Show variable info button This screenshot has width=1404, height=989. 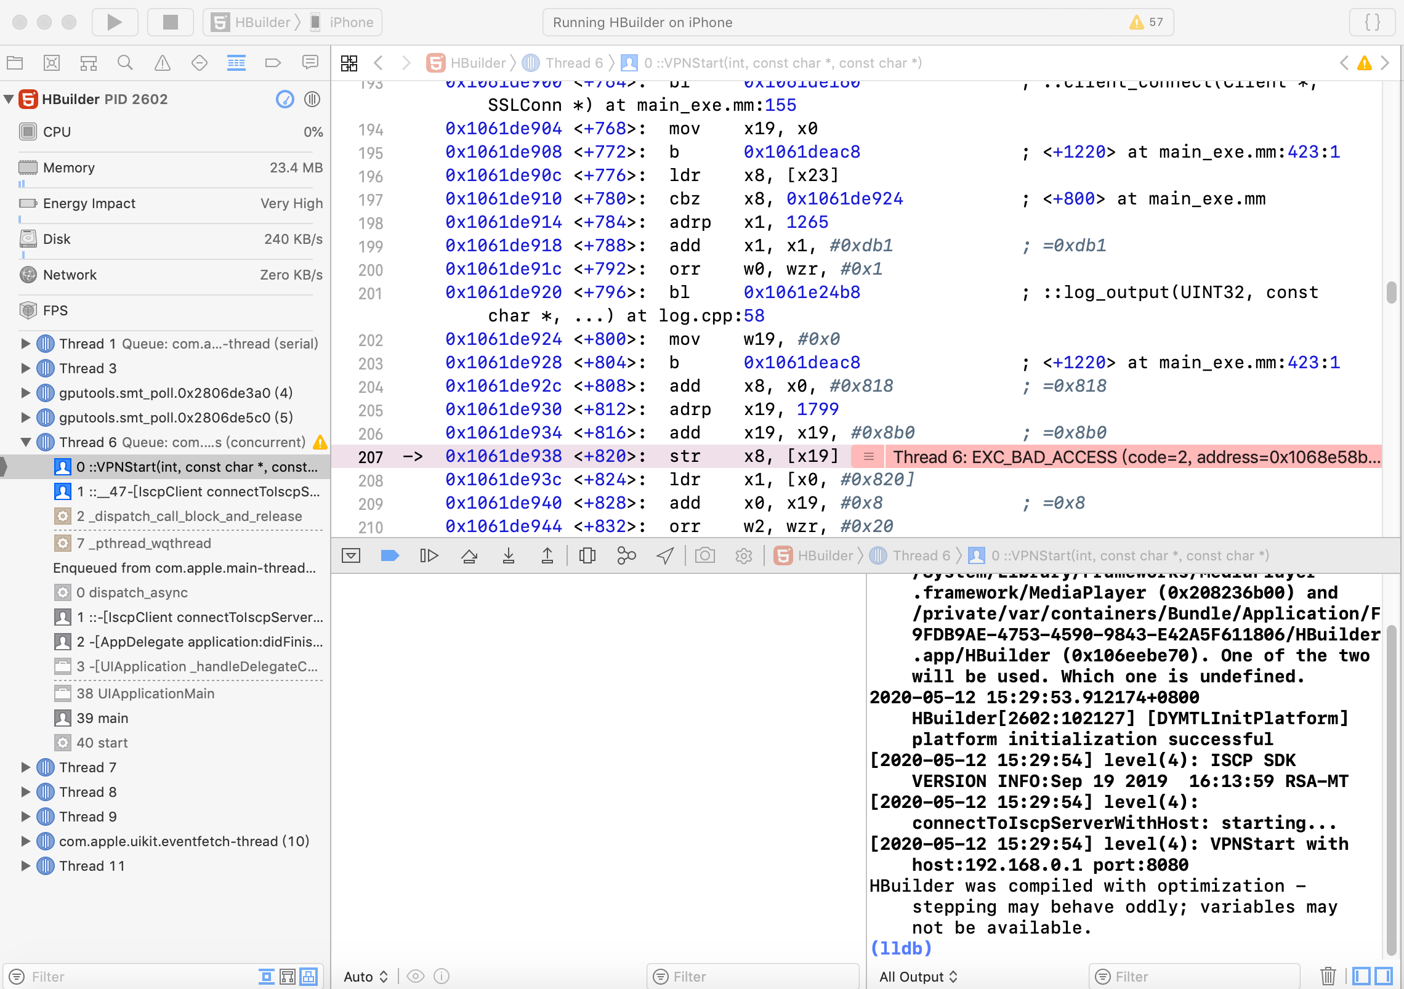(x=442, y=976)
